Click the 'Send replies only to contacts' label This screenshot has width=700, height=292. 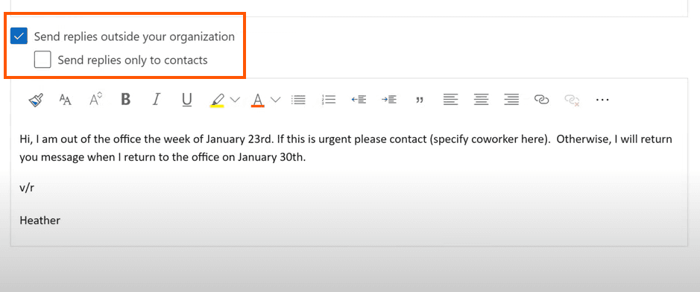pos(133,60)
